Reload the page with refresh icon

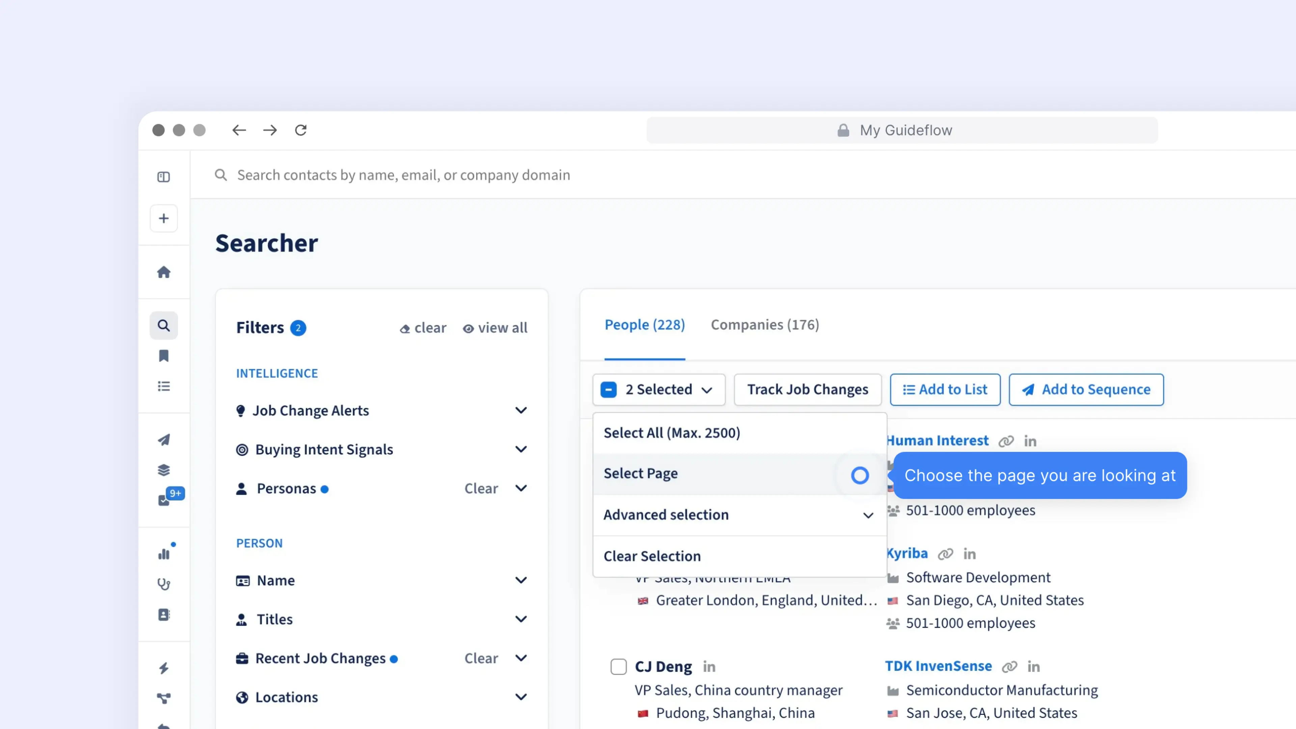301,130
